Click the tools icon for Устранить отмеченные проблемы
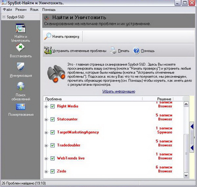 (x=48, y=50)
